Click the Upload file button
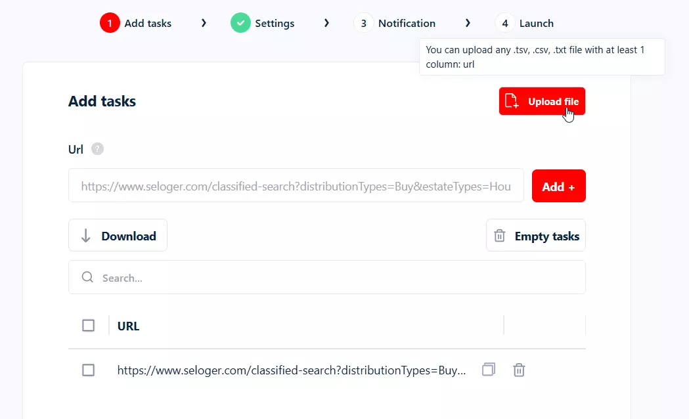Screen dimensions: 689x419 tap(542, 101)
